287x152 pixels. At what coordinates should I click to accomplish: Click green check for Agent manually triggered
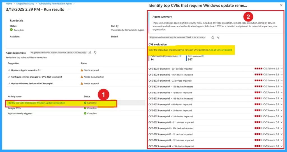click(x=85, y=113)
